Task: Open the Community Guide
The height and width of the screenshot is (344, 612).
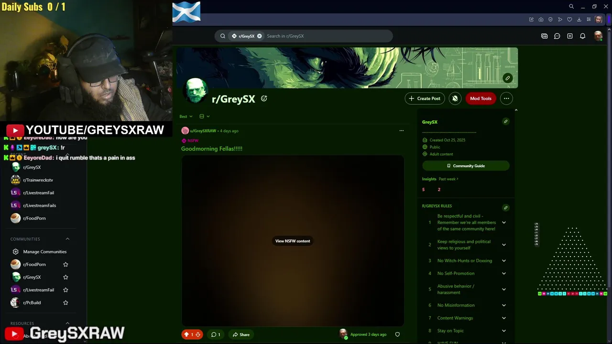Action: pos(466,166)
